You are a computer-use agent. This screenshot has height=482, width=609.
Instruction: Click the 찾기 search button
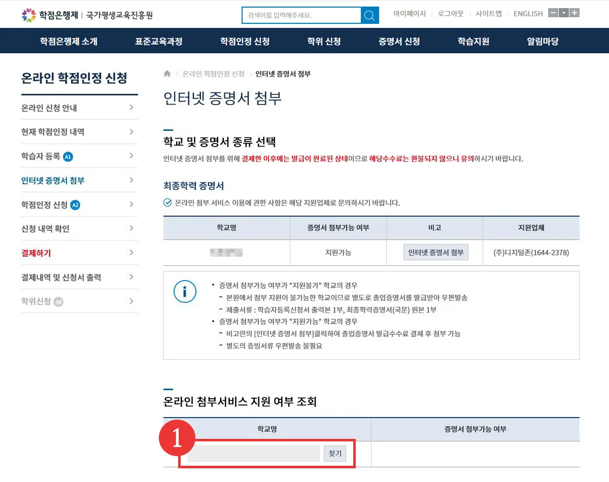click(x=334, y=454)
